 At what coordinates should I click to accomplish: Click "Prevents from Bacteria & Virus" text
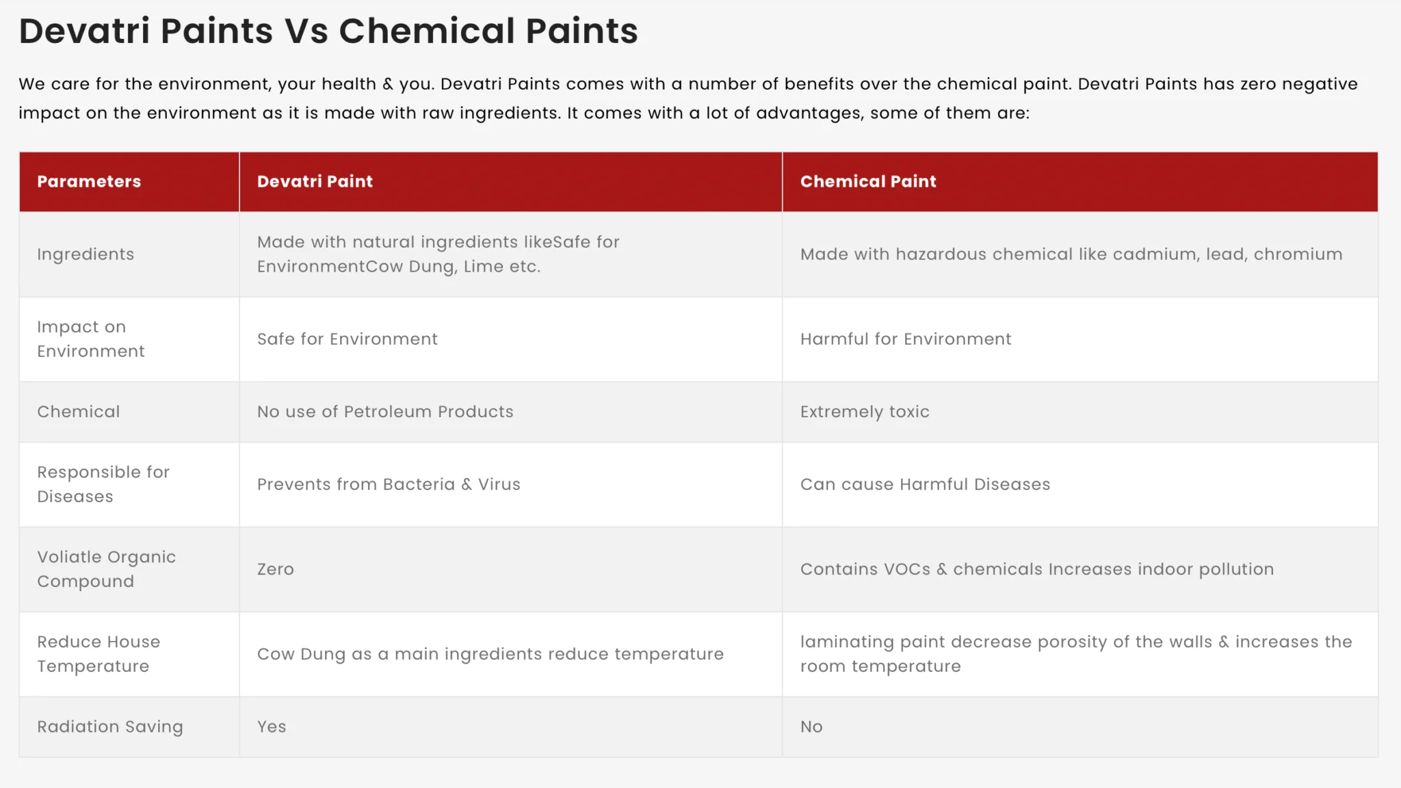(x=389, y=484)
